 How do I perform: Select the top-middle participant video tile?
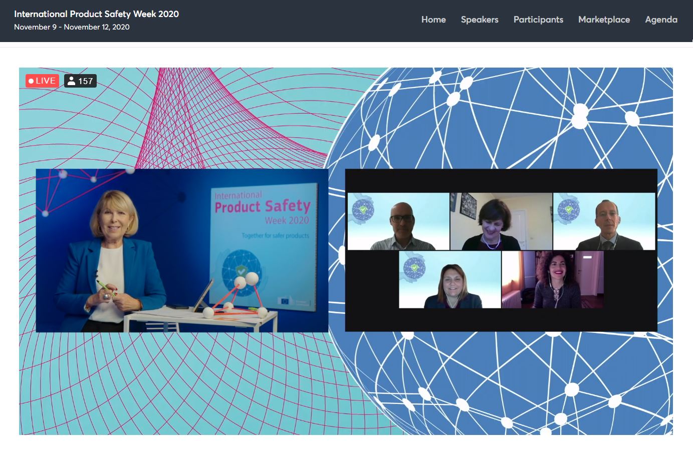pyautogui.click(x=501, y=221)
